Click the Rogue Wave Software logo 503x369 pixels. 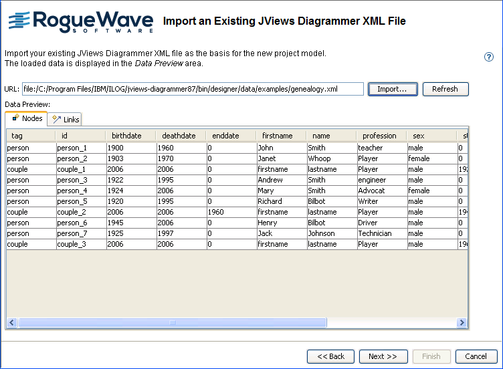[x=80, y=21]
